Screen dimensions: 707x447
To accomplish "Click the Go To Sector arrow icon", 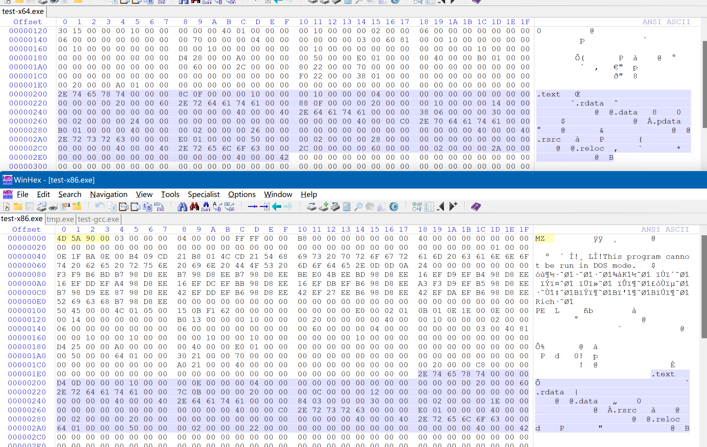I will tap(265, 207).
